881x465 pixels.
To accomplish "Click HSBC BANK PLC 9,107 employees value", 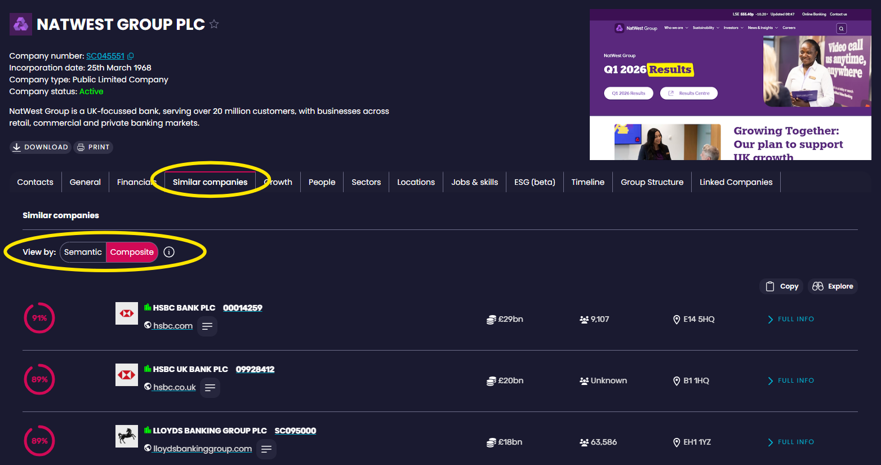I will point(594,319).
